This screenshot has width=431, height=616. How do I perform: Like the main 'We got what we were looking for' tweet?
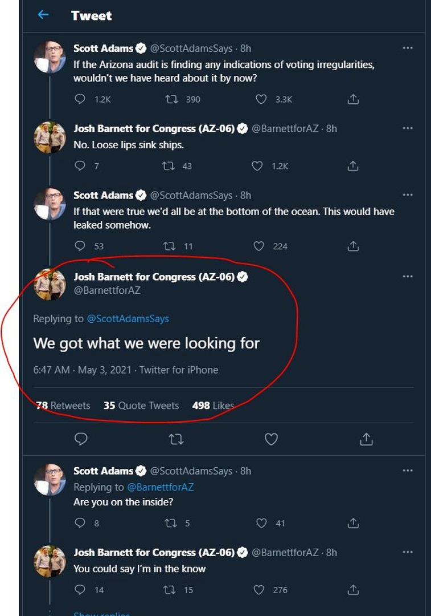[x=272, y=439]
